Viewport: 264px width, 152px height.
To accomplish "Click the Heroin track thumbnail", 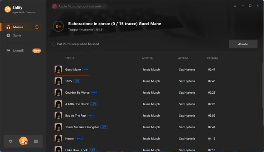I will click(58, 138).
